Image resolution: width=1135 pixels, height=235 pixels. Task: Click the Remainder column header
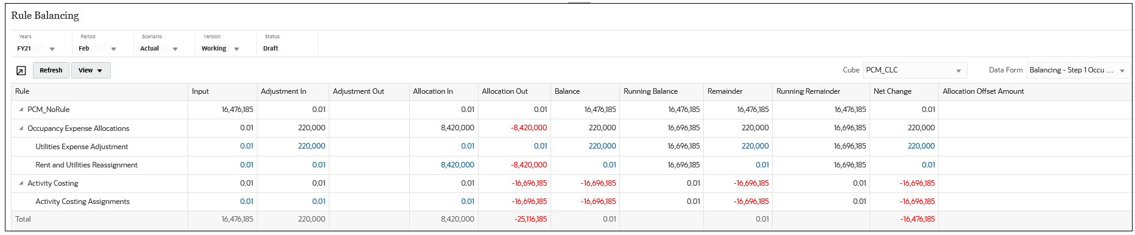pos(738,91)
